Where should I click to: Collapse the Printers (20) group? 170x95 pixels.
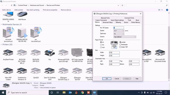click(1, 45)
